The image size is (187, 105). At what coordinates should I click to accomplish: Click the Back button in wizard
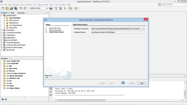tap(102, 83)
